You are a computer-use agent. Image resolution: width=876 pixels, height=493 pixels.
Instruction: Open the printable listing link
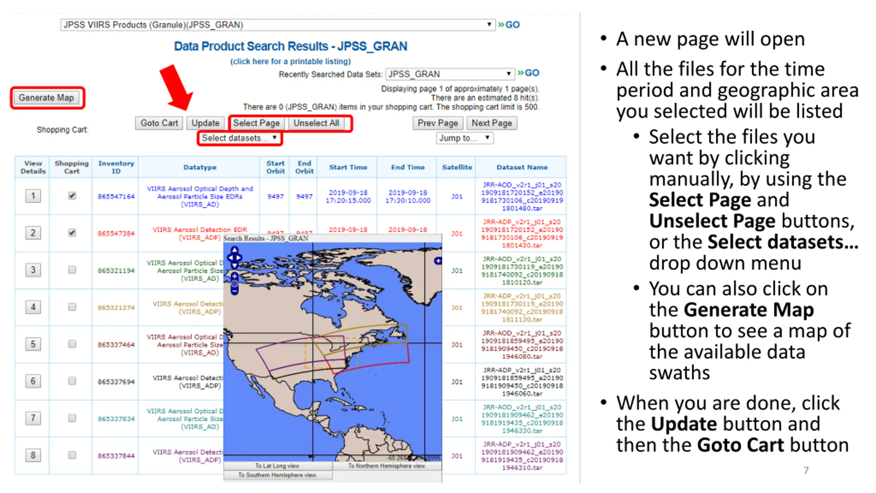click(x=291, y=61)
